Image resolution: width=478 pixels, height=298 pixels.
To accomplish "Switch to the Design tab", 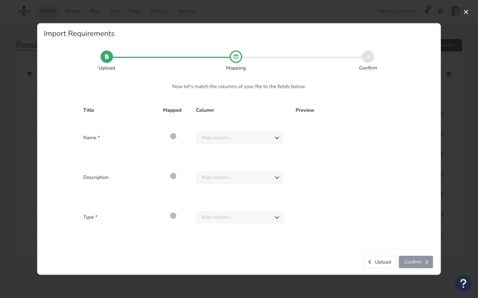I will 72,11.
